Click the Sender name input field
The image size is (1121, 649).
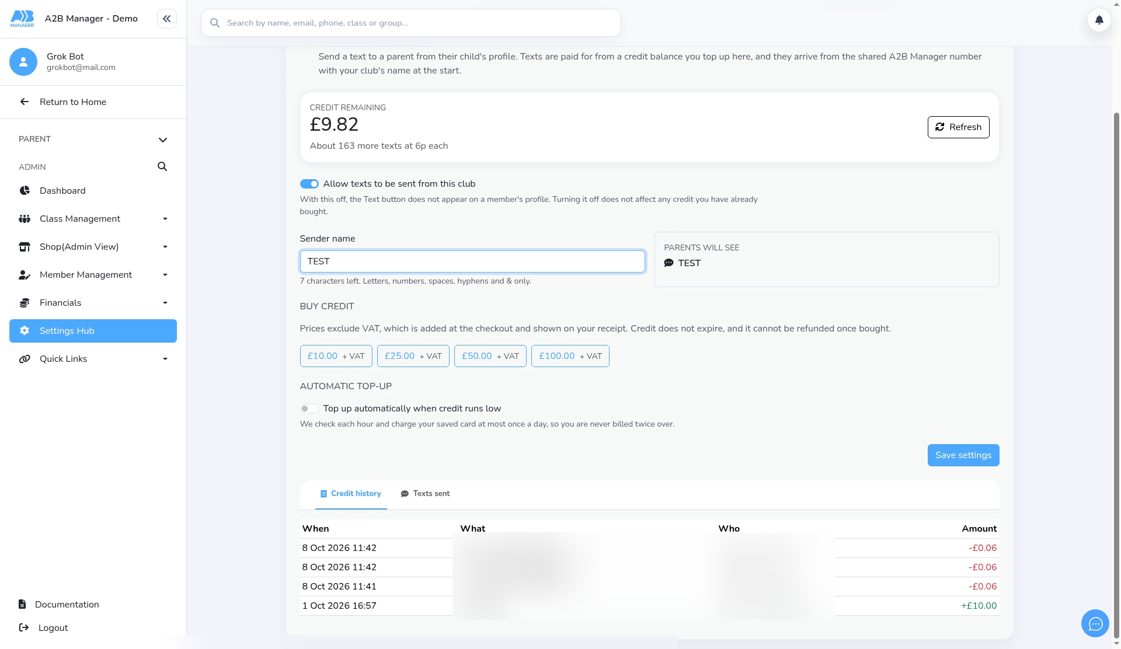472,262
